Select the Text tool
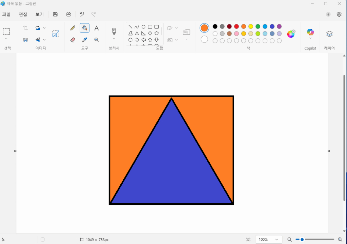347x244 pixels. point(97,28)
